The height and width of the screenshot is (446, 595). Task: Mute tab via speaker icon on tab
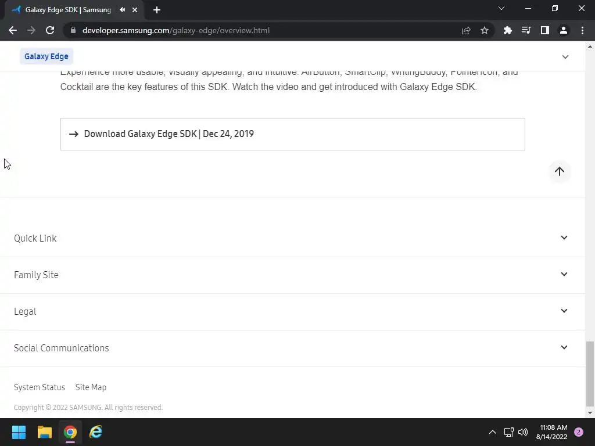pyautogui.click(x=122, y=10)
